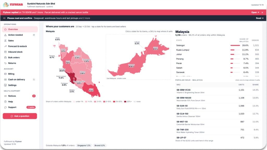This screenshot has height=150, width=267.
Task: Open the Sales page
Action: point(20,41)
